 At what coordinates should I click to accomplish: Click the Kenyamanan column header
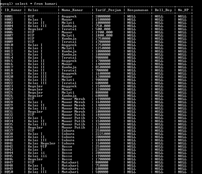[138, 10]
